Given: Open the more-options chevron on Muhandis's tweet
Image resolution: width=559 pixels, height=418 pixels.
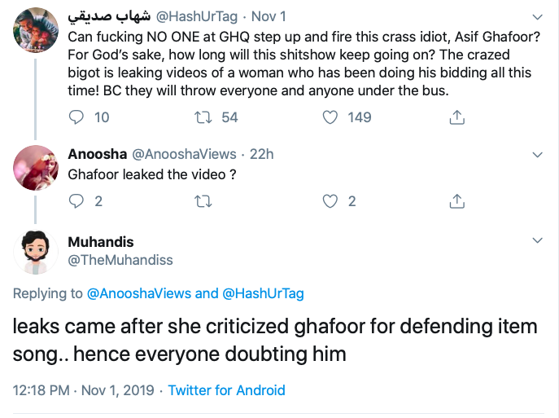Looking at the screenshot, I should [x=537, y=241].
